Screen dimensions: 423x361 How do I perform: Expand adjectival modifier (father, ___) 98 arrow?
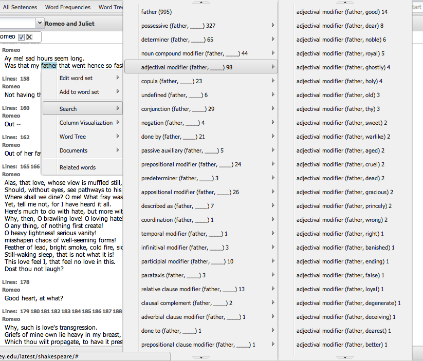tap(273, 67)
